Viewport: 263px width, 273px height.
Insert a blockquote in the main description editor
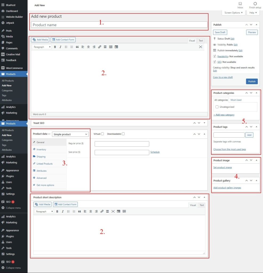tap(77, 47)
